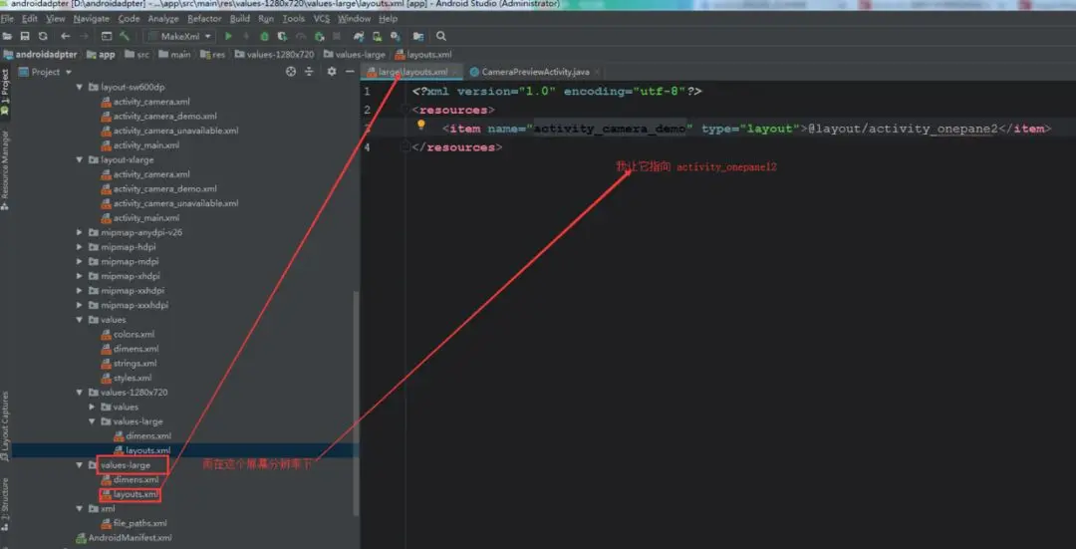Viewport: 1076px width, 549px height.
Task: Expand the mipmap-xxxhdpi folder
Action: coord(79,305)
